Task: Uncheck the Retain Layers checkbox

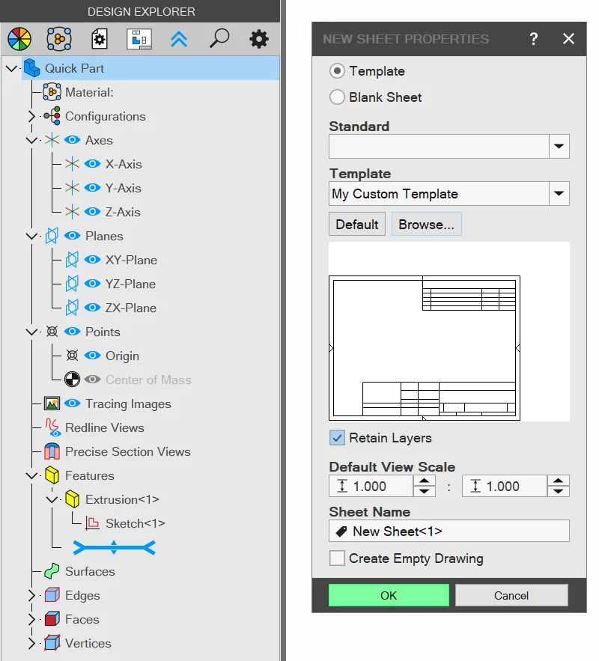Action: click(337, 438)
